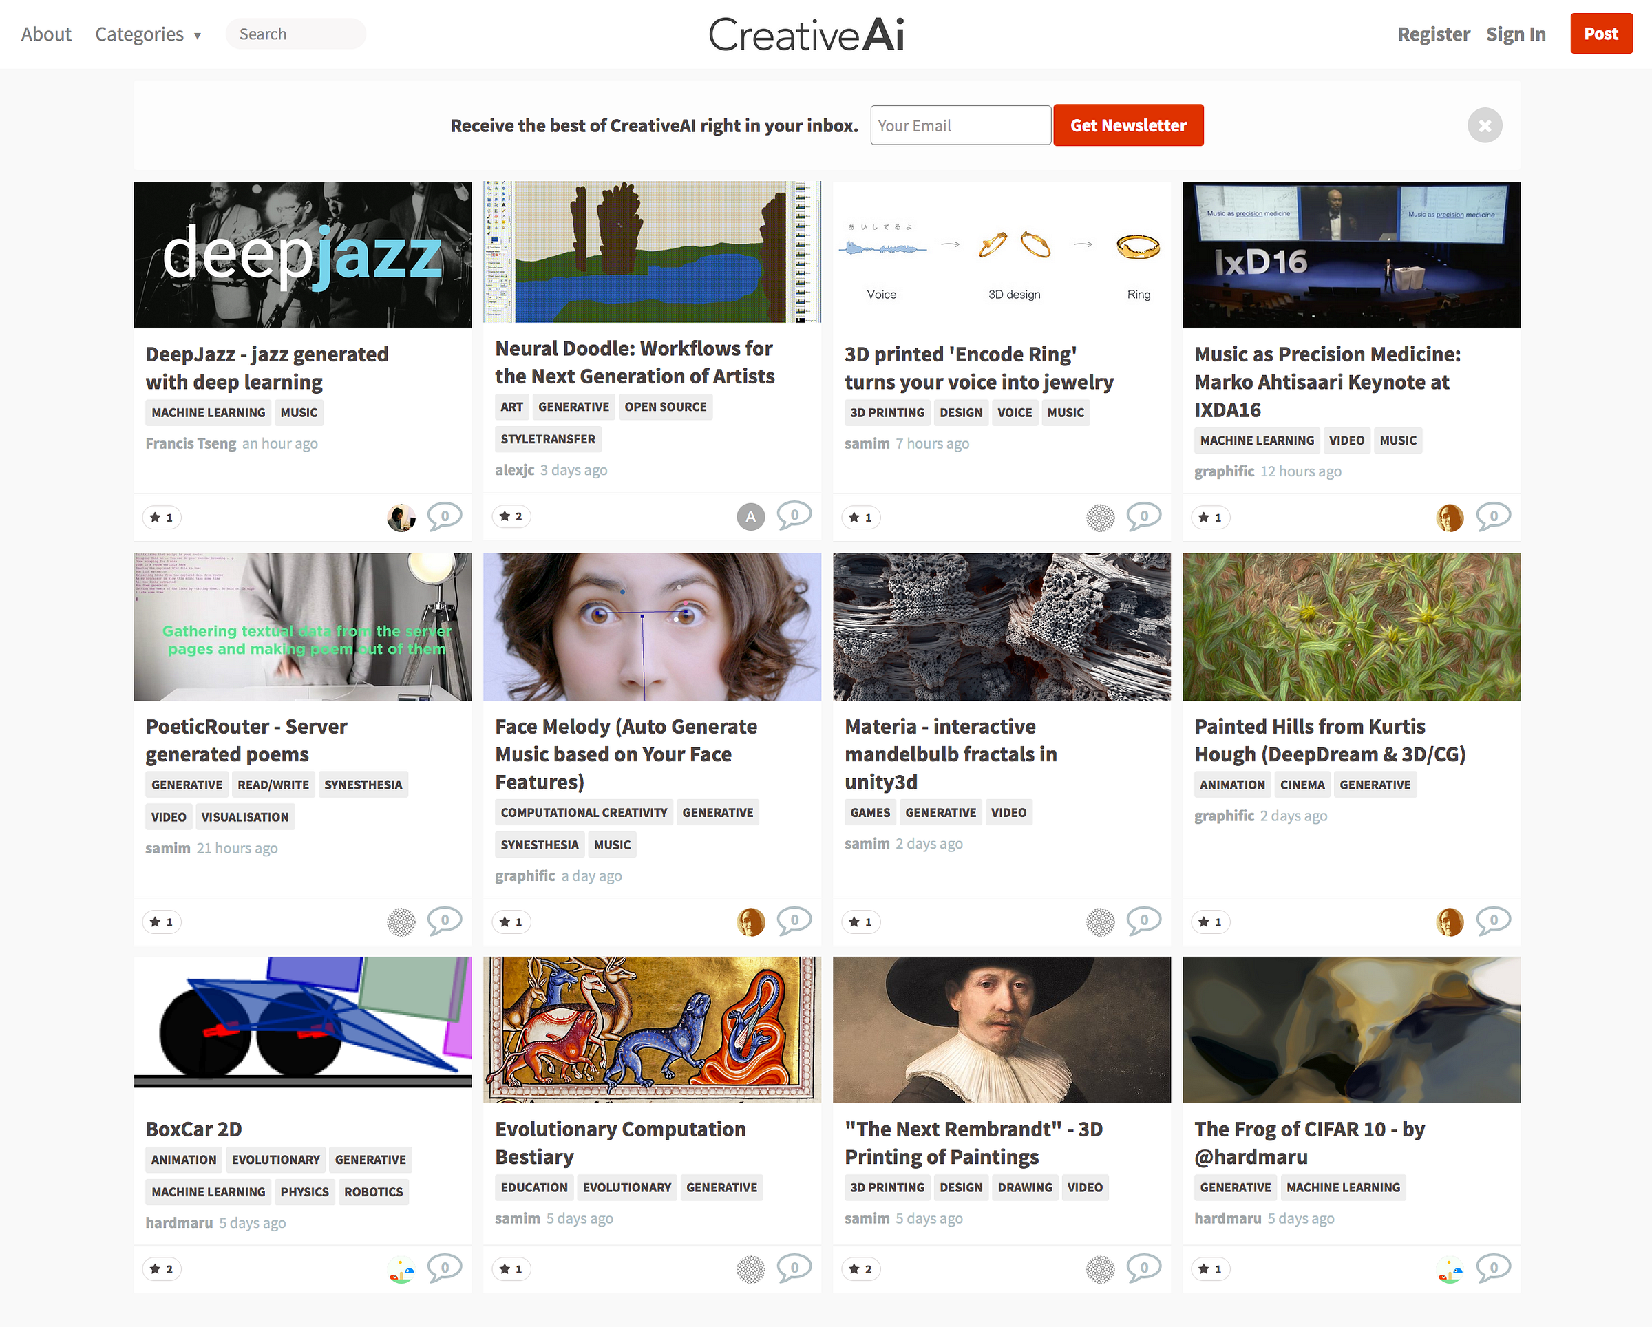Open comments on Encode Ring post
Image resolution: width=1652 pixels, height=1327 pixels.
(1143, 516)
